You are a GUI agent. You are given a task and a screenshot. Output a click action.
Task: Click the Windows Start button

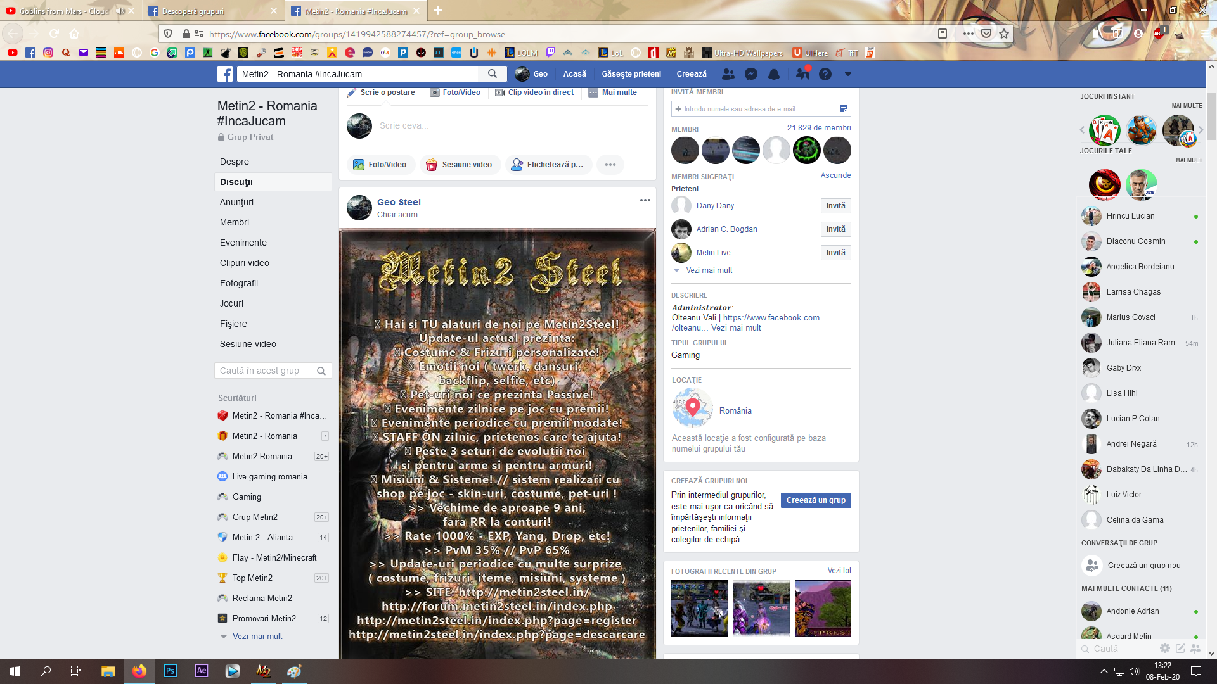click(15, 671)
